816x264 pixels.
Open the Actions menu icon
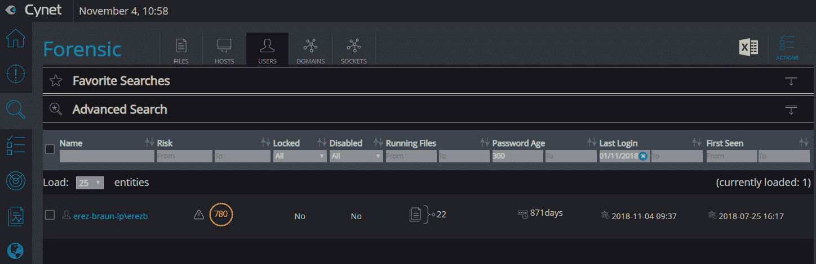pyautogui.click(x=787, y=47)
